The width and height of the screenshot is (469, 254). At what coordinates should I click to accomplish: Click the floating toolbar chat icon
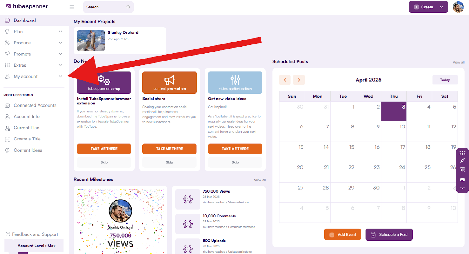coord(463,180)
